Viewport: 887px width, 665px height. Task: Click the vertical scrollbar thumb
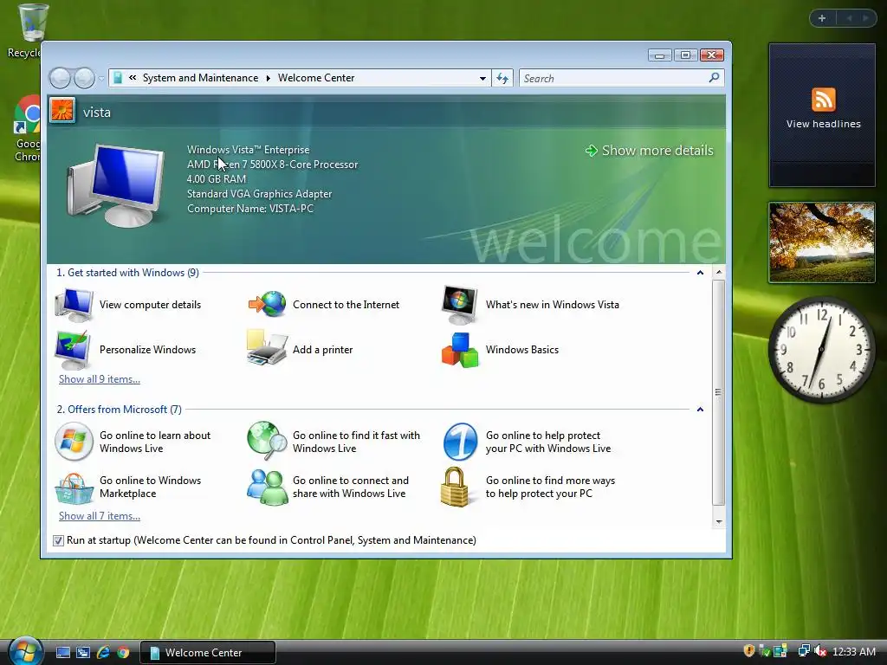[x=718, y=392]
